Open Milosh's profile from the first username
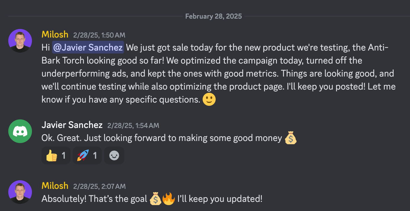Viewport: 410px width, 211px height. pos(55,35)
